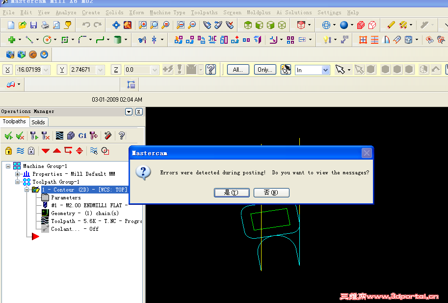This screenshot has width=448, height=303.
Task: Collapse the Toolpath Group-1 tree node
Action: coord(17,181)
